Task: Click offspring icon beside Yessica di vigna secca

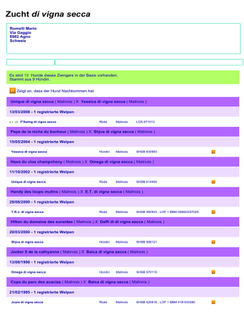Action: point(213,152)
